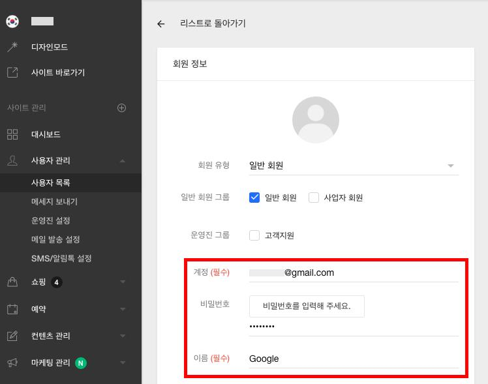Viewport: 488px width, 384px height.
Task: Expand the 컨텐츠 관리 menu
Action: tap(123, 336)
